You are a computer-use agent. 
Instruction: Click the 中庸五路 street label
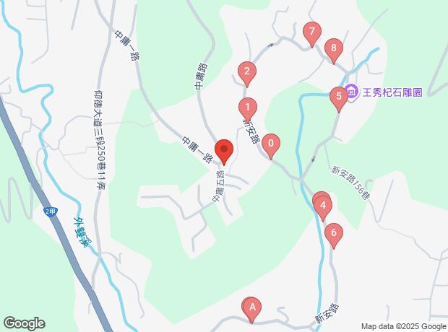pyautogui.click(x=220, y=186)
